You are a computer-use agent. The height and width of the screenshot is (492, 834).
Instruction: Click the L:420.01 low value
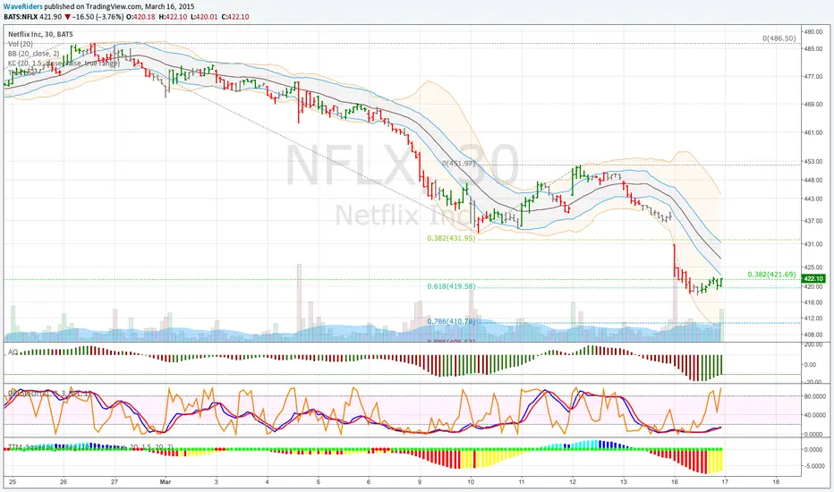pos(204,17)
